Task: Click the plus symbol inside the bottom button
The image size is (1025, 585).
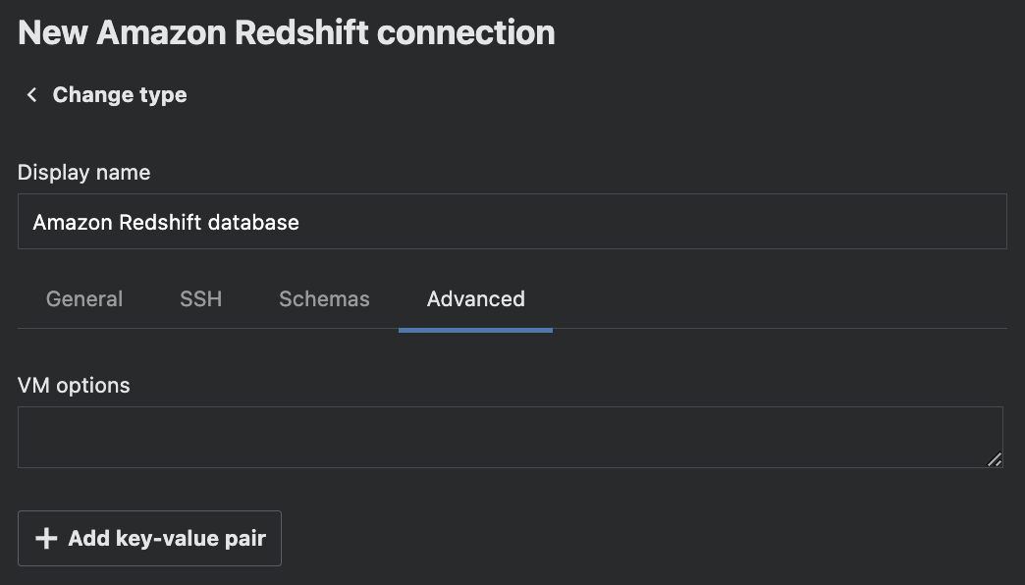Action: pos(45,538)
